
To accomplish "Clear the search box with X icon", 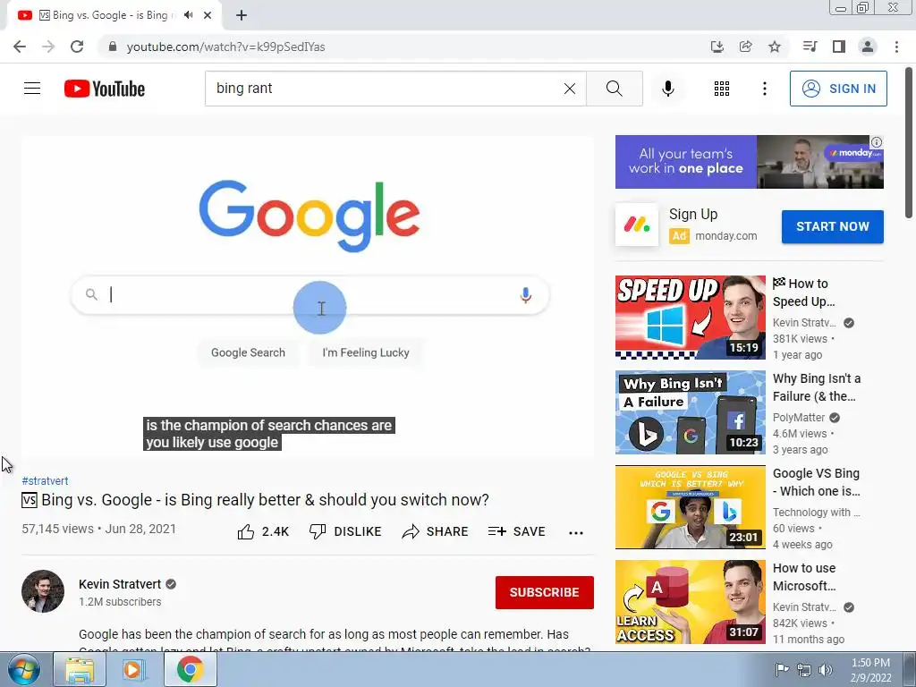I will [570, 89].
